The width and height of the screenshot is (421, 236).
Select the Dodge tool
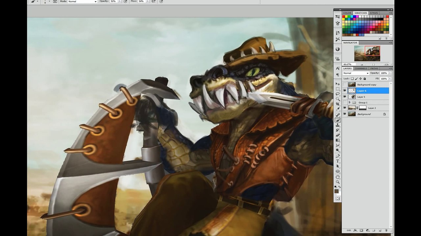coord(337,150)
